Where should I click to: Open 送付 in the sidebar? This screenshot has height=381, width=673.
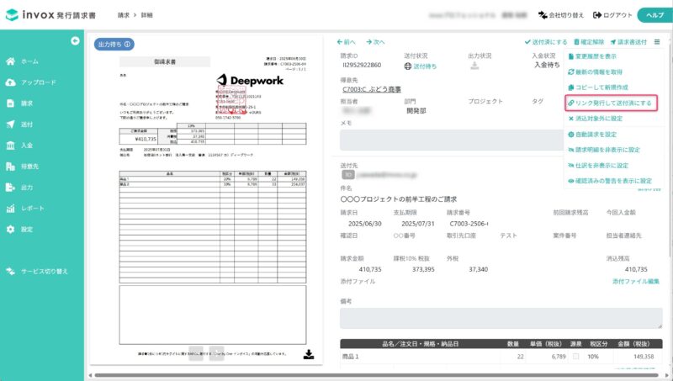[x=19, y=124]
